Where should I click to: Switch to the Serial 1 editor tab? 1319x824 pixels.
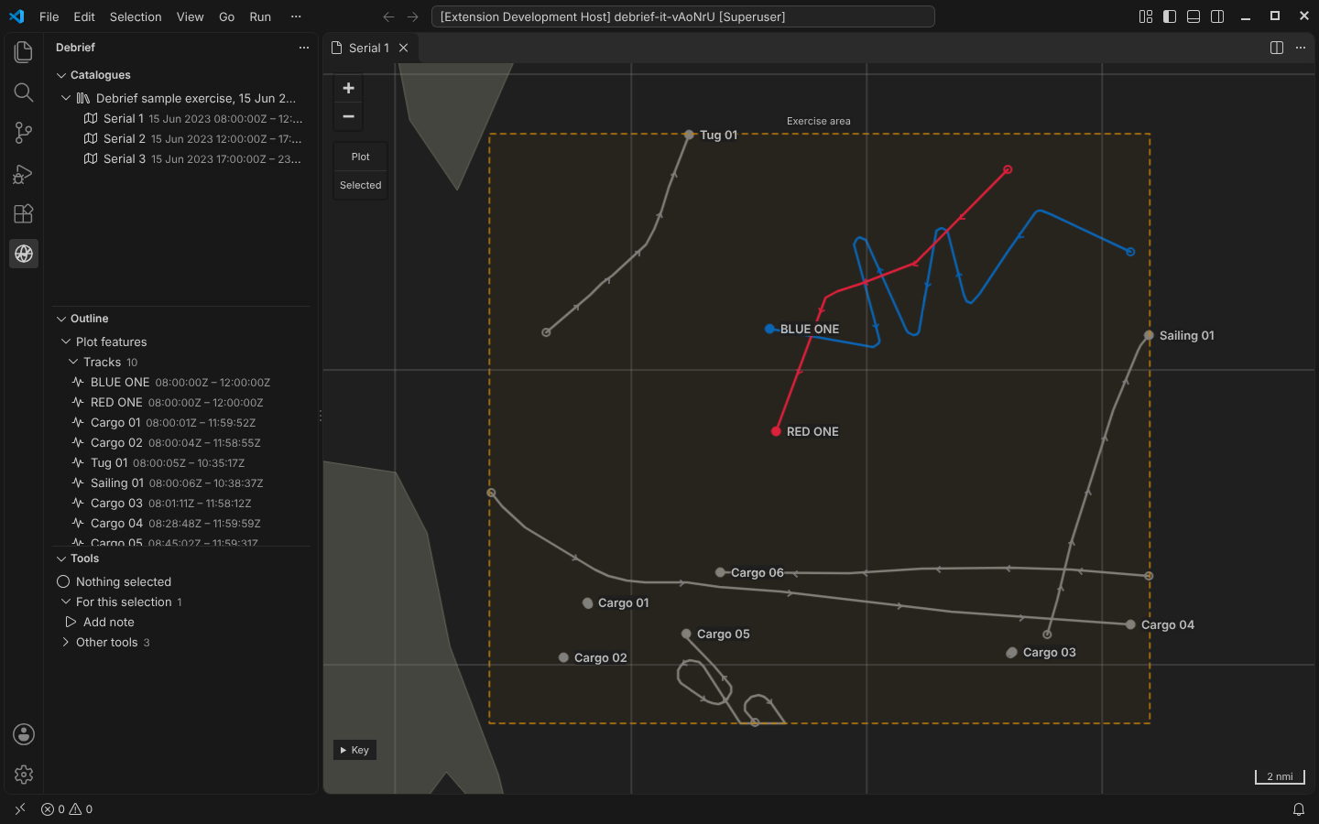tap(370, 48)
